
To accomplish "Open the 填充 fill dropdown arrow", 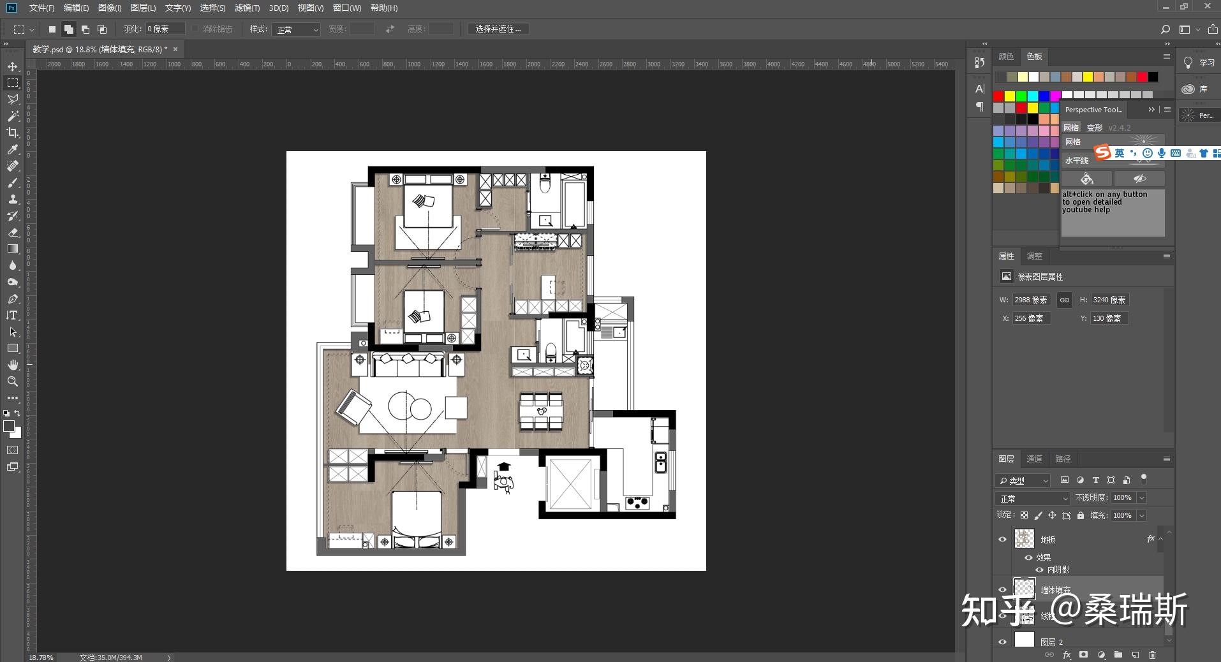I will click(x=1142, y=515).
